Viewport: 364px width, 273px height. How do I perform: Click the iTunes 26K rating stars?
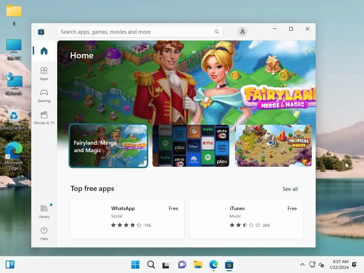[250, 225]
